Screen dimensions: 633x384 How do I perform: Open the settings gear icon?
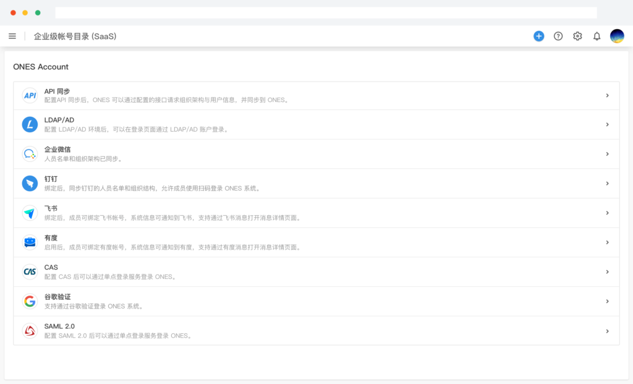(577, 36)
